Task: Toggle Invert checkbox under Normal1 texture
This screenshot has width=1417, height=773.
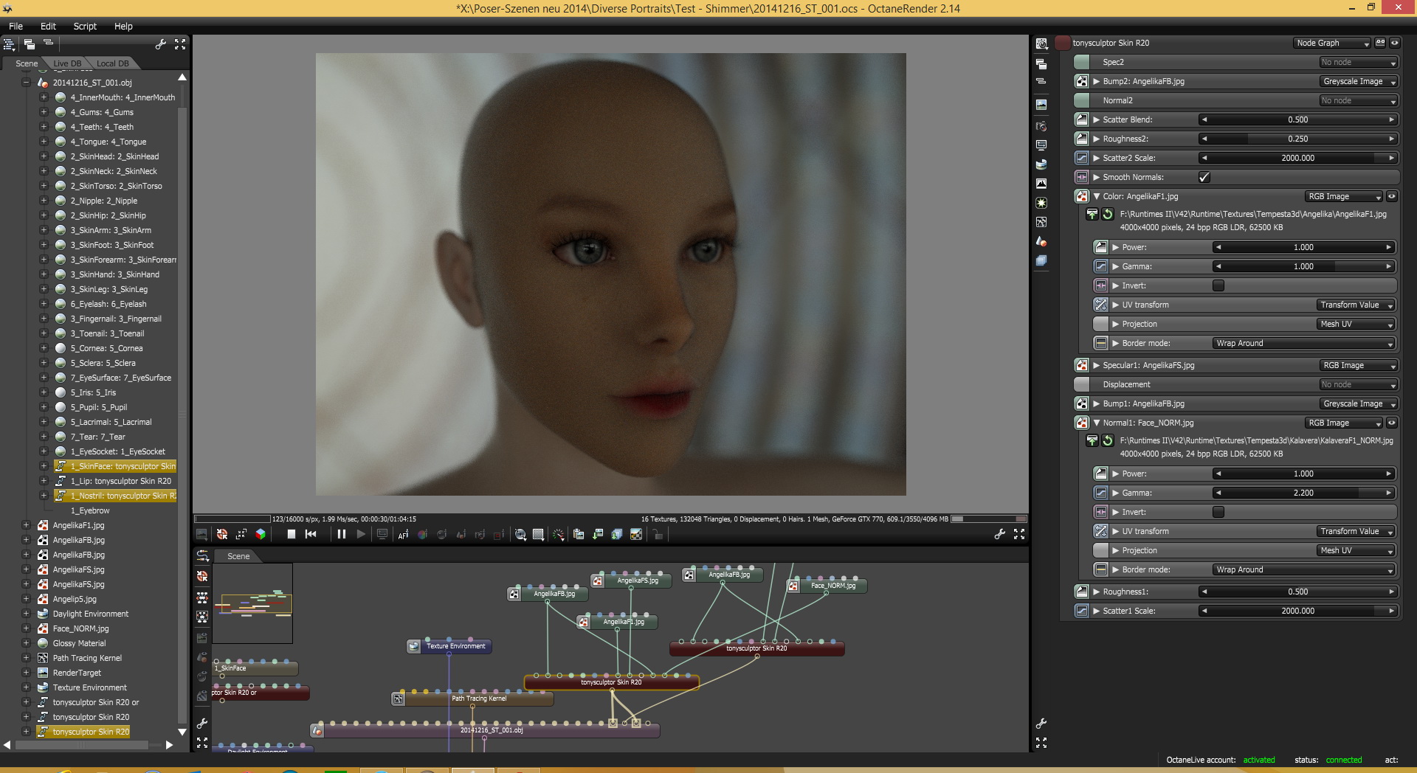Action: tap(1218, 512)
